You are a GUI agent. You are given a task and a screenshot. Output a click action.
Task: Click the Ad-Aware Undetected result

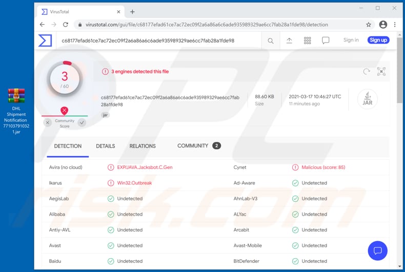coord(314,183)
